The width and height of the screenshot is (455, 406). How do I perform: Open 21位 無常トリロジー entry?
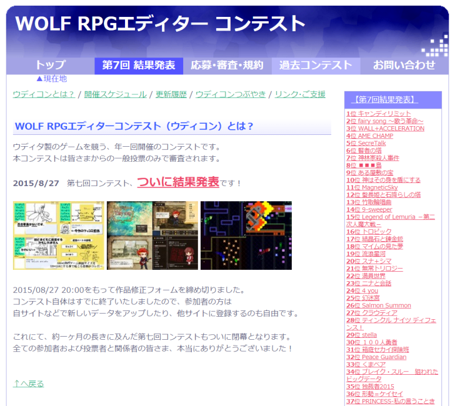374,269
